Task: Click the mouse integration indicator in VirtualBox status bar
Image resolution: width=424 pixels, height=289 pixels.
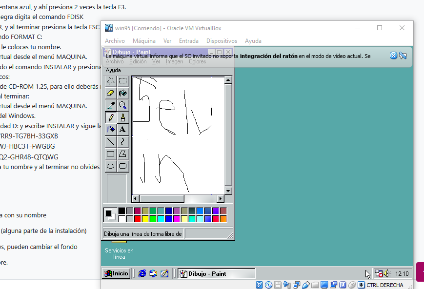Action: [x=352, y=285]
